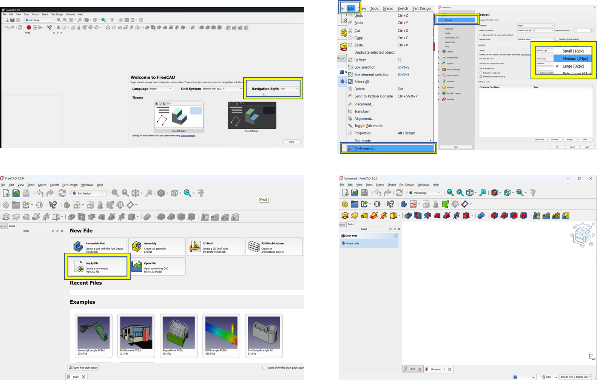Click Pad tool in Unnamed document window
Viewport: 597px width, 380px height.
click(x=345, y=216)
